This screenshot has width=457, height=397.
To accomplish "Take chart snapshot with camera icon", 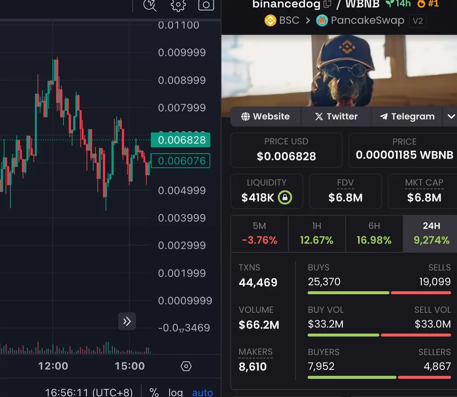I will (206, 5).
